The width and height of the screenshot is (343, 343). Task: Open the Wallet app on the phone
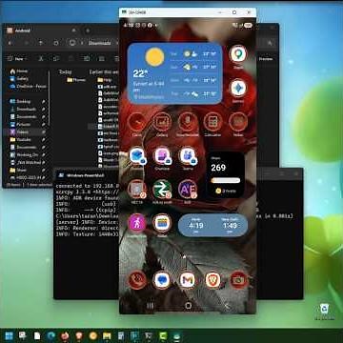click(x=162, y=223)
